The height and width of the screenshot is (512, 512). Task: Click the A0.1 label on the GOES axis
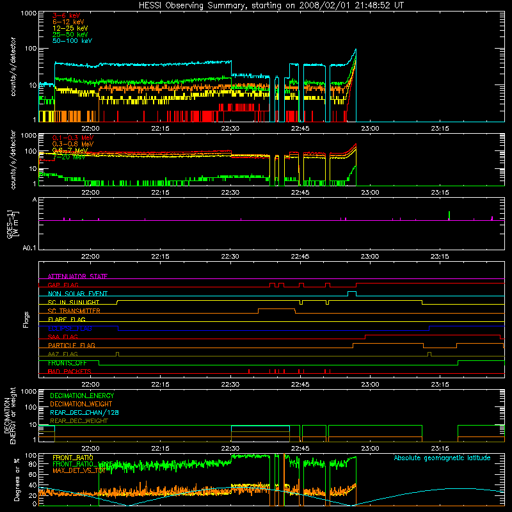[x=29, y=248]
